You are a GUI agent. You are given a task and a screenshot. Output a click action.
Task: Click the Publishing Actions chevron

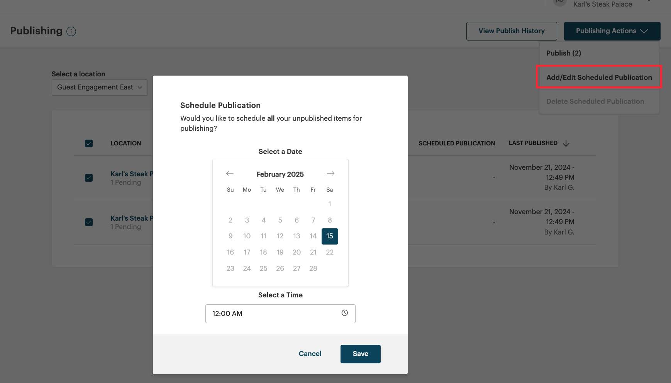tap(644, 31)
